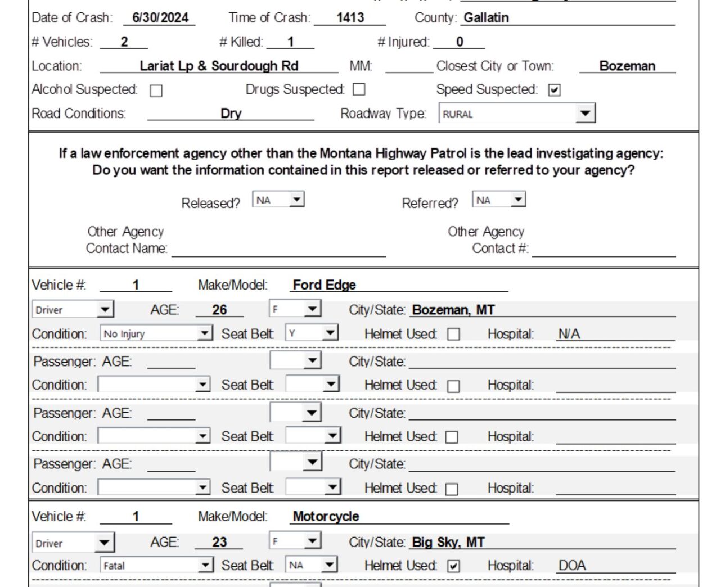Open the Fatal condition dropdown

click(x=205, y=566)
